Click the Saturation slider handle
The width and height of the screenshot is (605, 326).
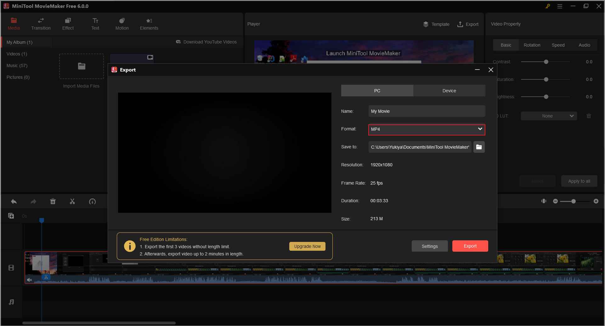pos(546,79)
